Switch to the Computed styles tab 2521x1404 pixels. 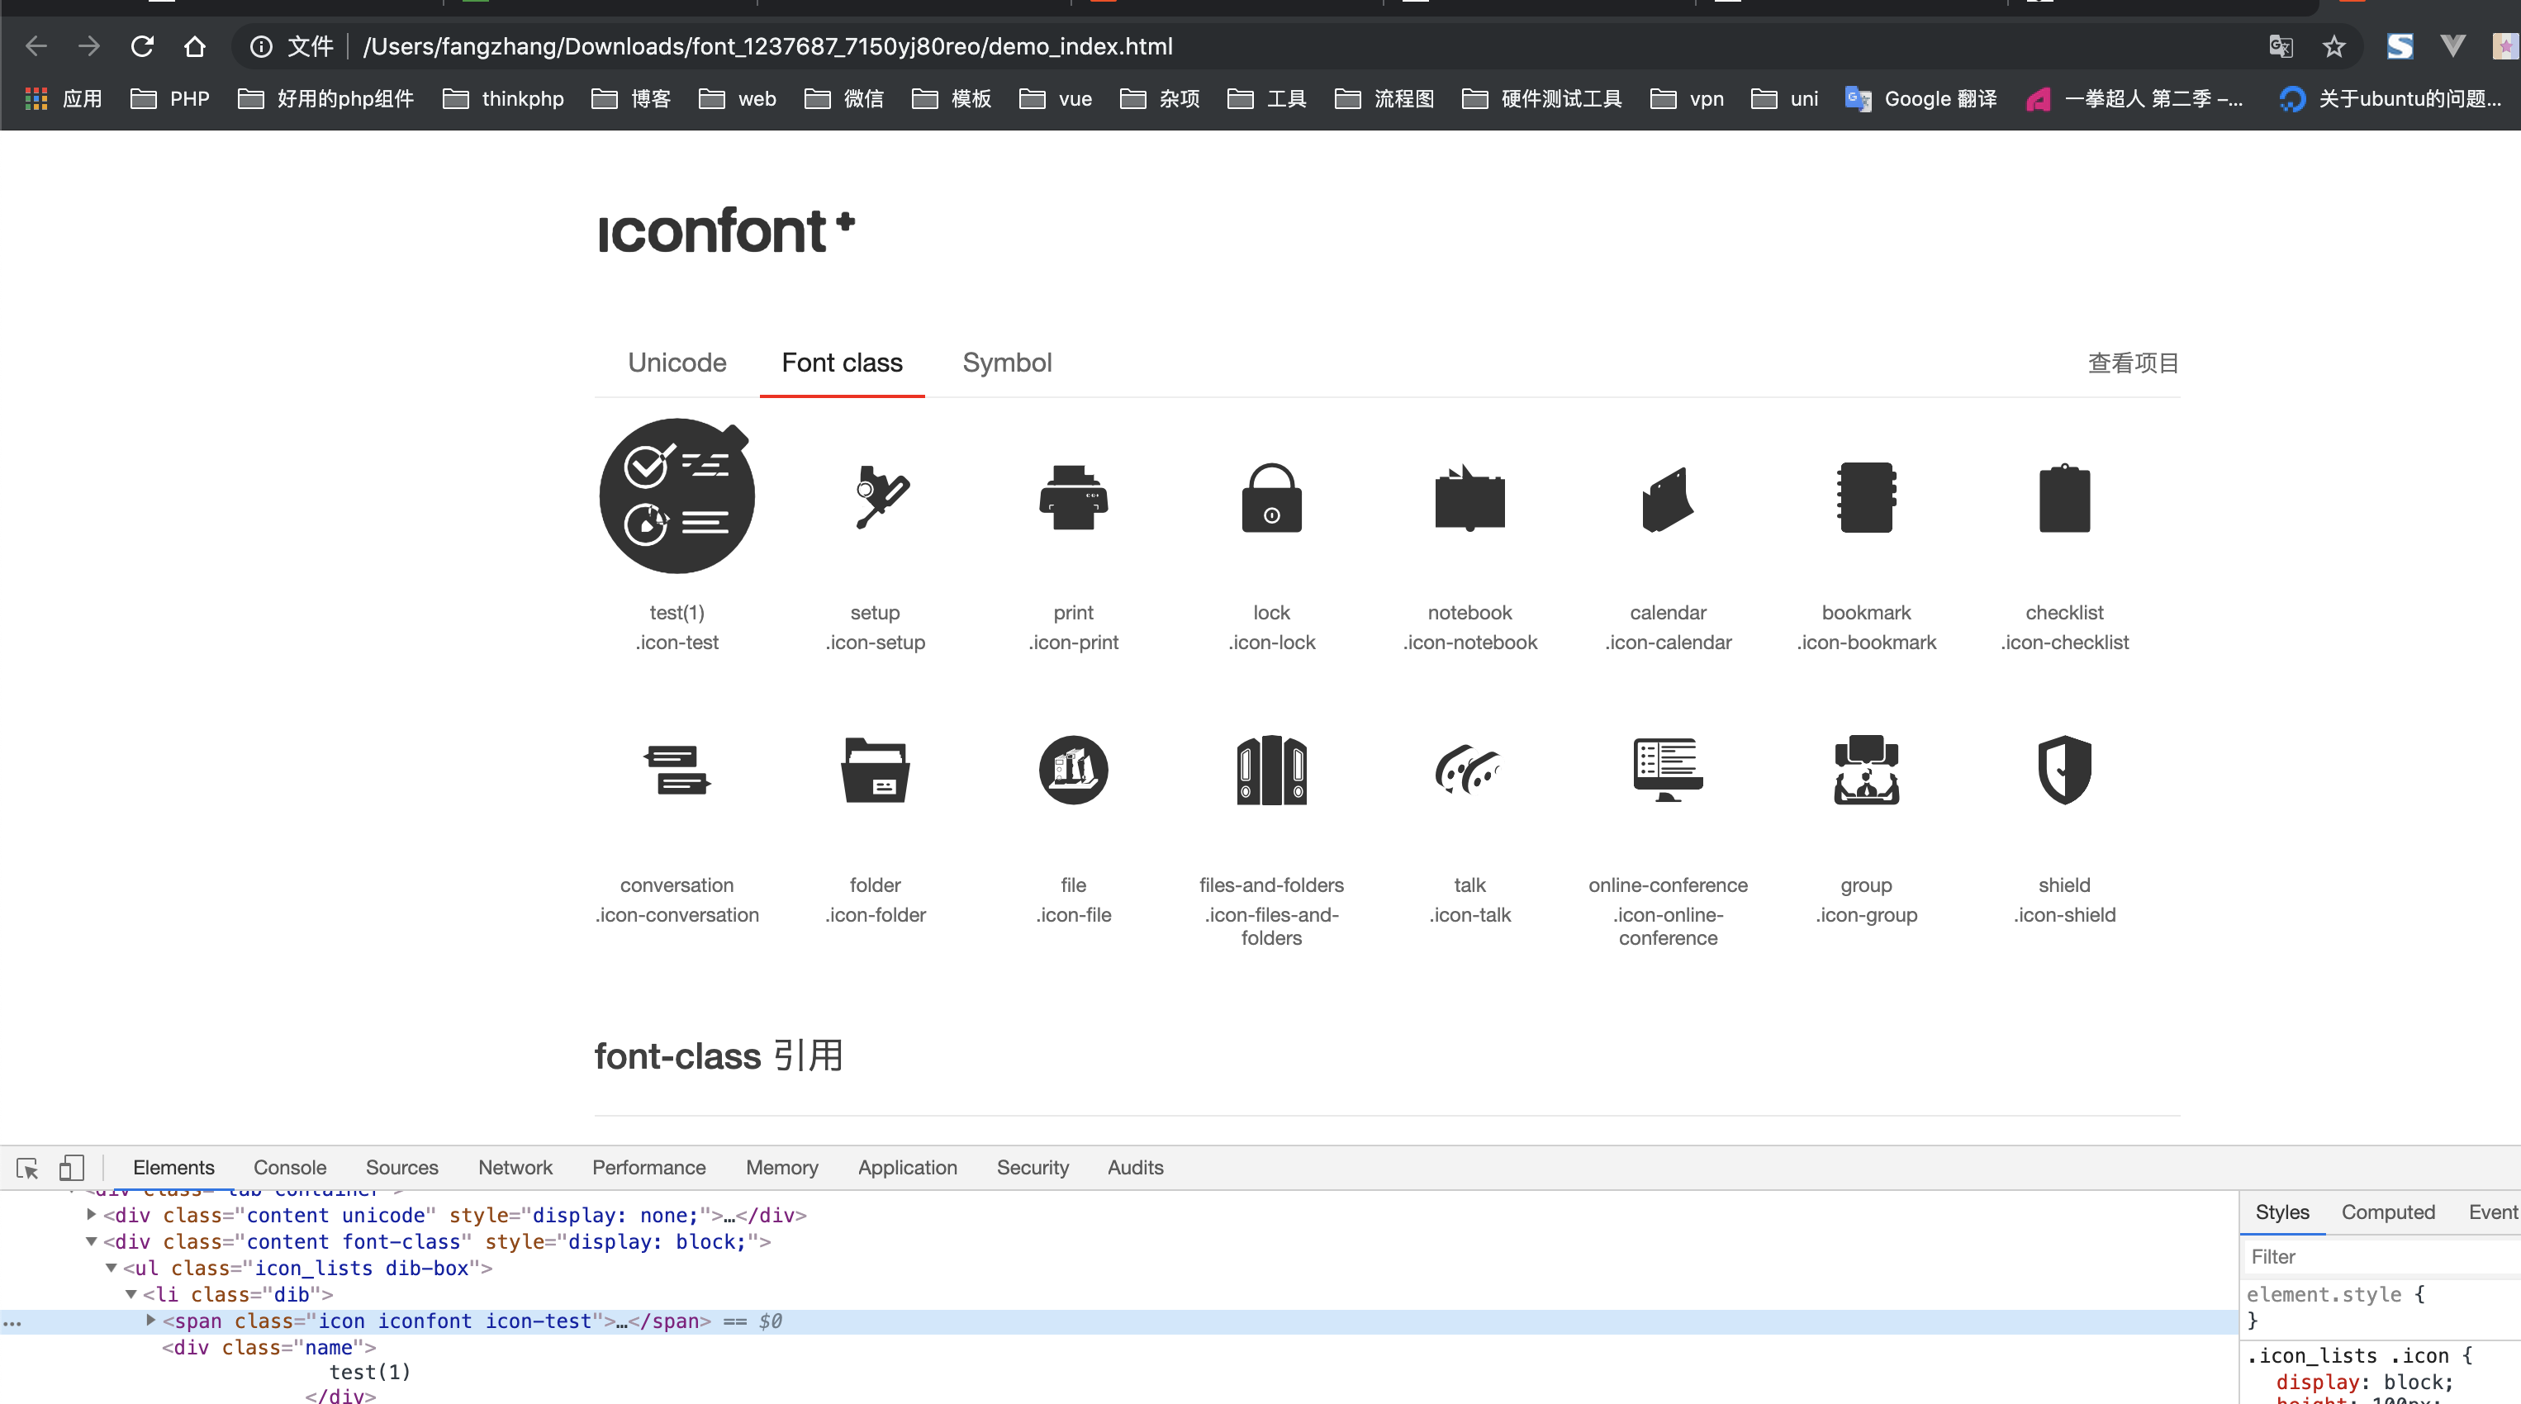[x=2387, y=1212]
